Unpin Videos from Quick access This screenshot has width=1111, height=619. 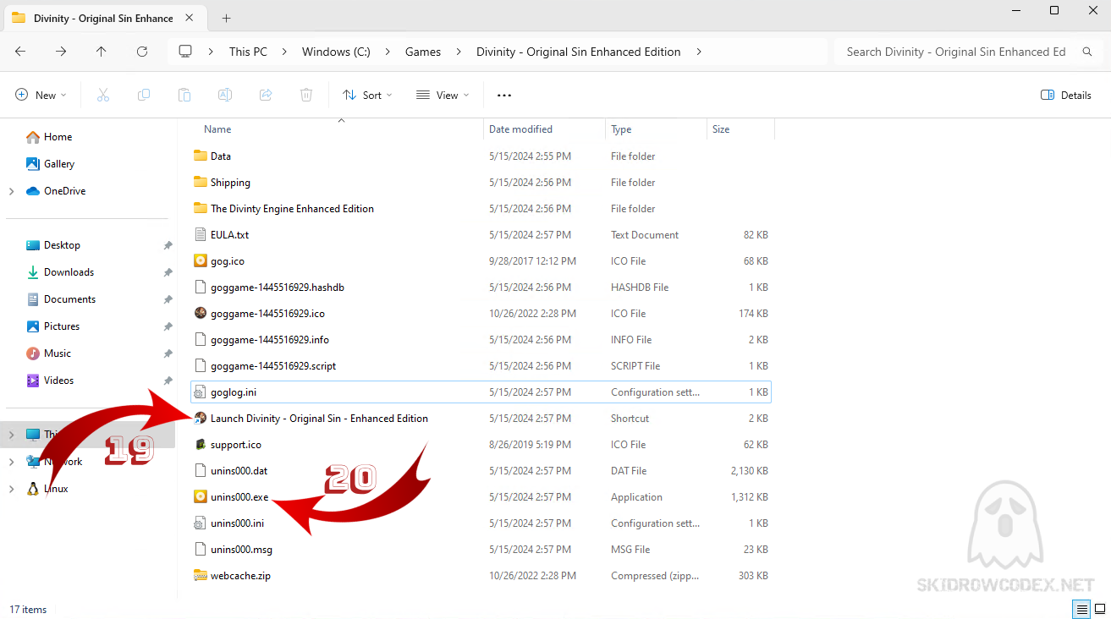[x=168, y=381]
